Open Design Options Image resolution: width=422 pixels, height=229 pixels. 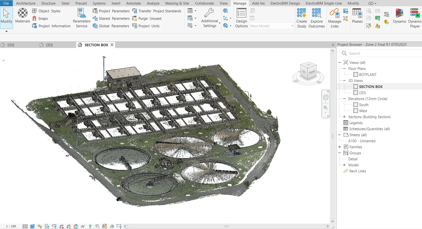pyautogui.click(x=241, y=18)
